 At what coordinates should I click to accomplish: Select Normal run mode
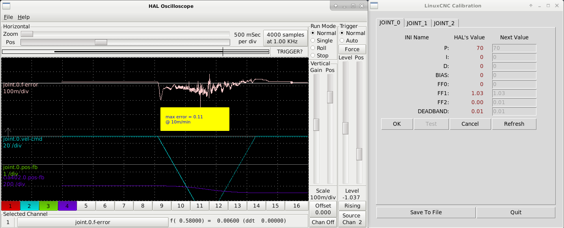point(323,33)
